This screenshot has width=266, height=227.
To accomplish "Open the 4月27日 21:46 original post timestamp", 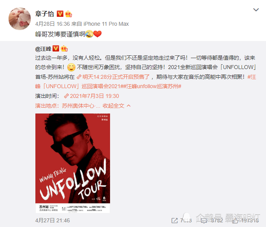I will (52, 220).
